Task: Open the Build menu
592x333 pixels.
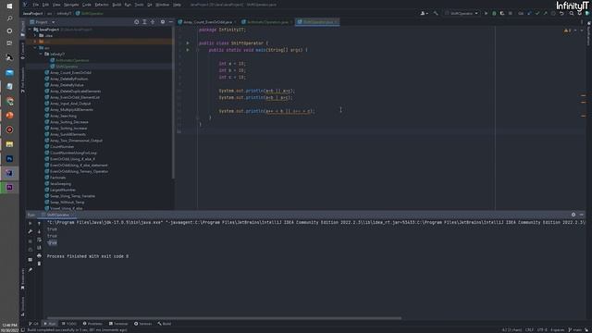Action: pyautogui.click(x=117, y=5)
